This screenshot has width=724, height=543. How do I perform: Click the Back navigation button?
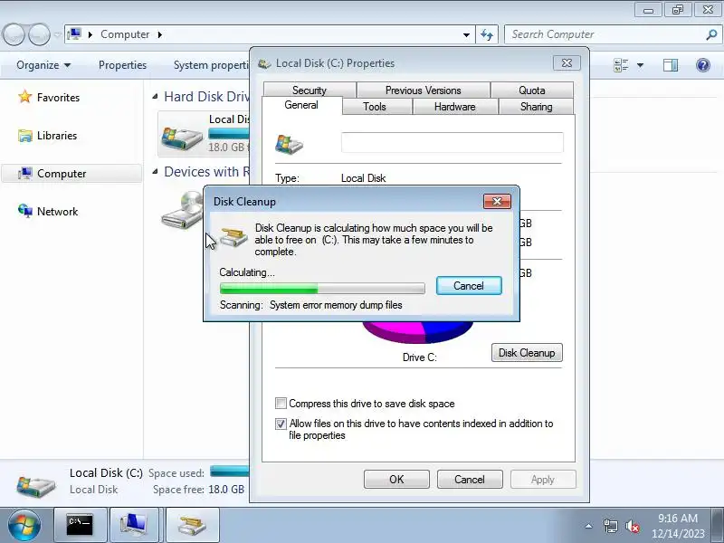(x=14, y=34)
